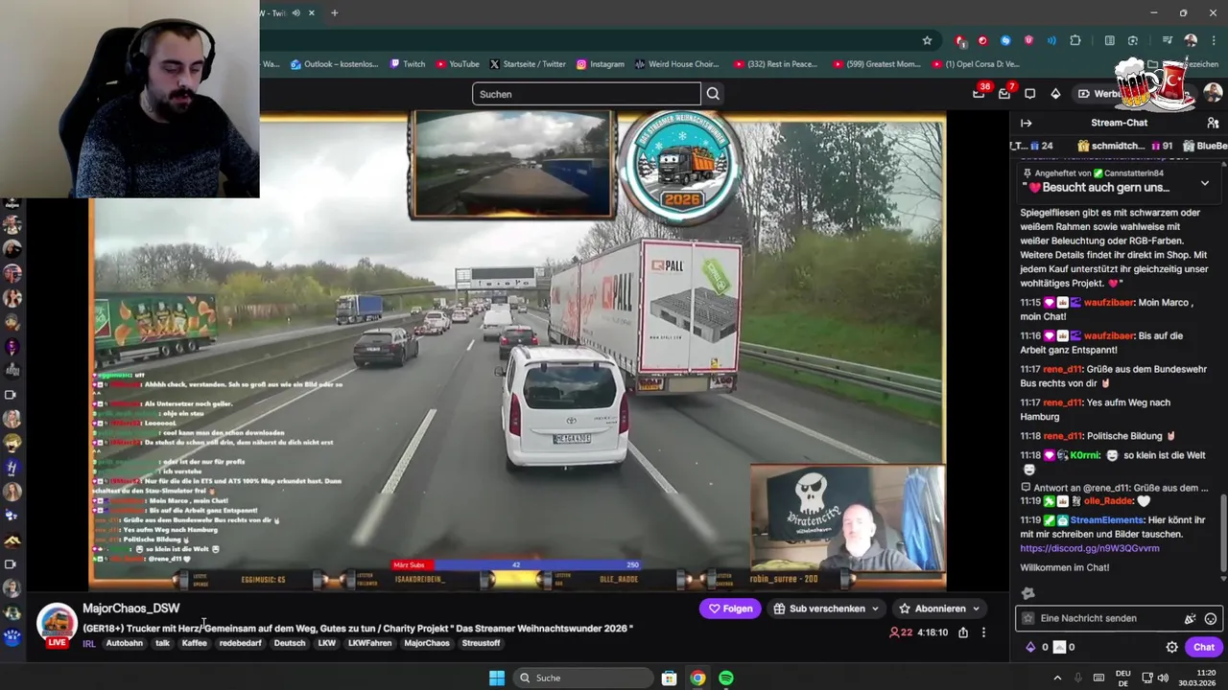
Task: Open the MajorChaos_DSW channel name
Action: (130, 609)
